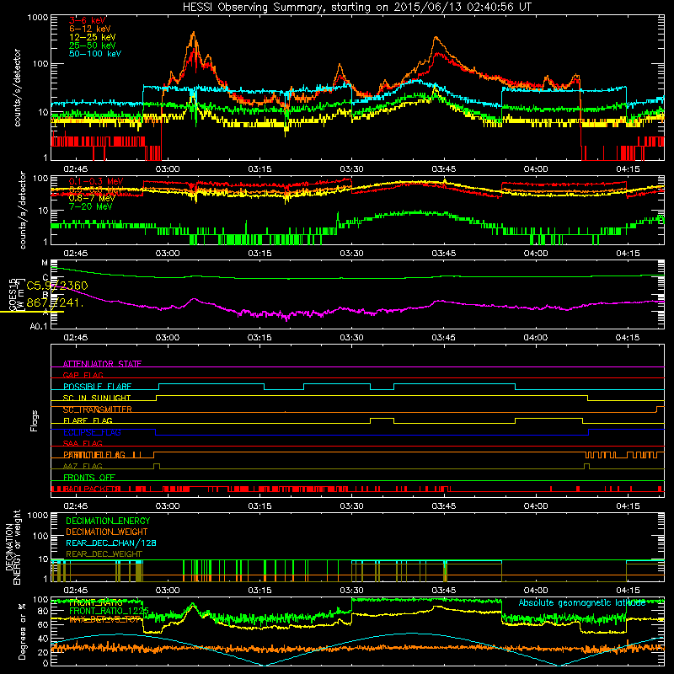Click the "80" tick on bottom panel axis
The width and height of the screenshot is (674, 674).
[x=43, y=611]
